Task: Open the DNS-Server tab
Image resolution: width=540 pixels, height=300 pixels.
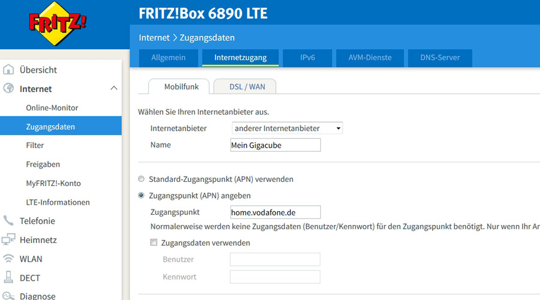Action: [440, 58]
